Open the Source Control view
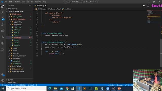The width and height of the screenshot is (162, 91). click(3, 19)
